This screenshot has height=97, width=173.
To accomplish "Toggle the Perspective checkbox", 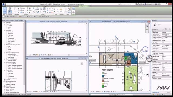I will click(x=163, y=66).
